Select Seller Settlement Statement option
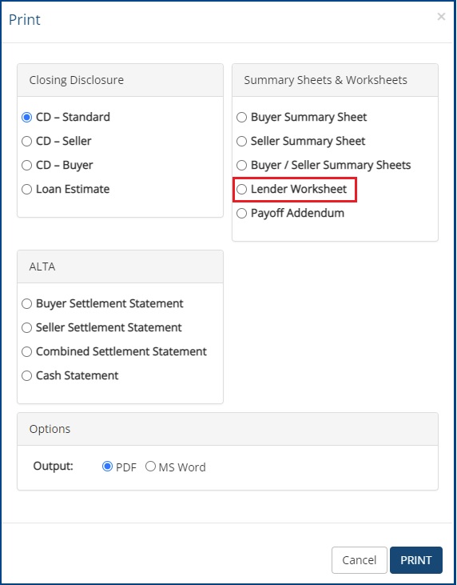Viewport: 457px width, 585px height. [x=27, y=327]
